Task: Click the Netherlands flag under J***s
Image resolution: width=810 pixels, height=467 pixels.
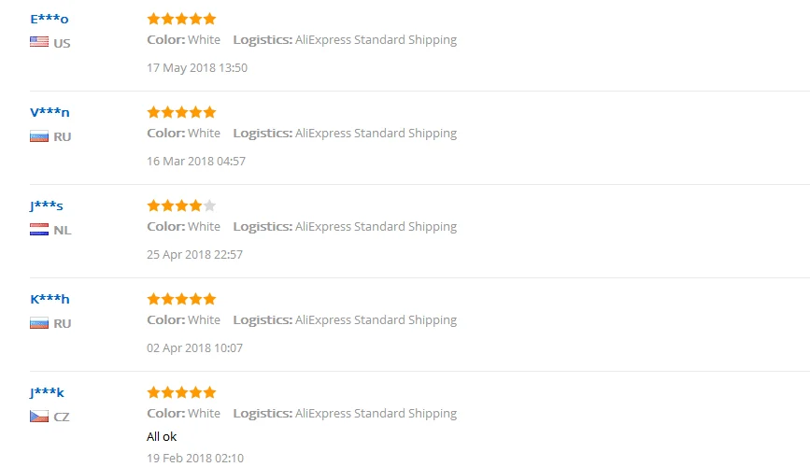Action: tap(39, 230)
